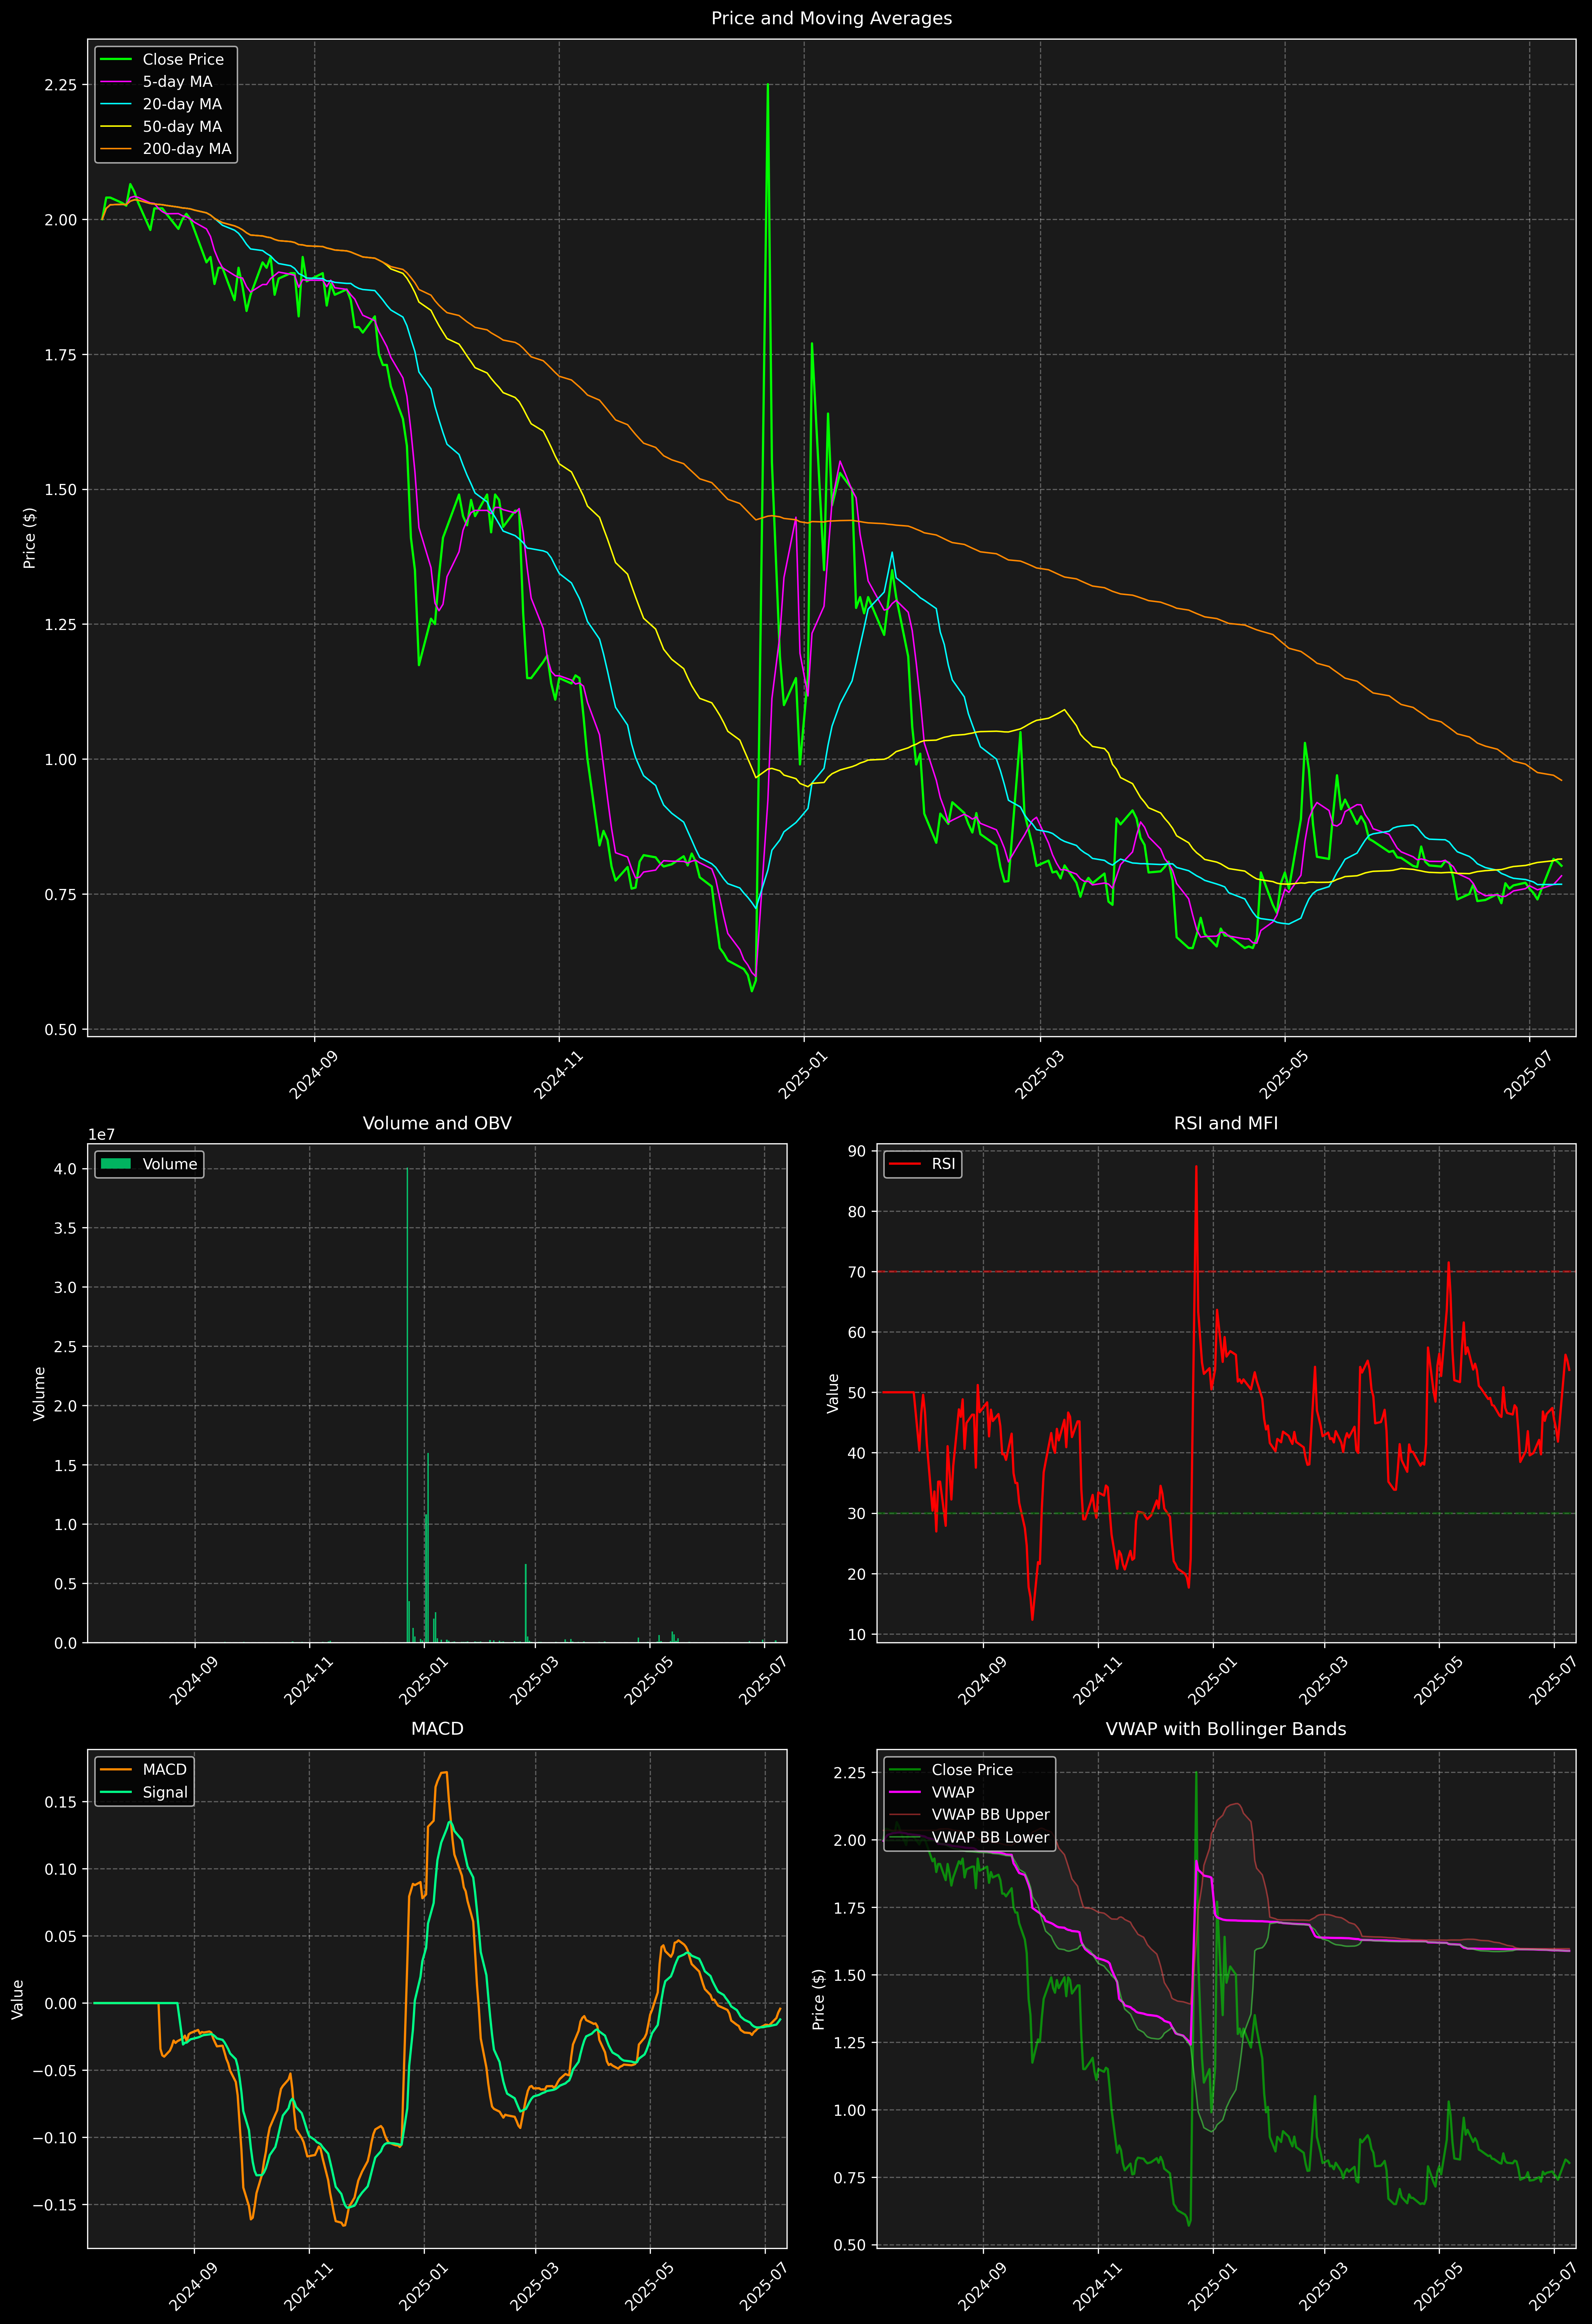The image size is (1592, 2324).
Task: Click the 2025-07 date label under top chart
Action: [1528, 1075]
